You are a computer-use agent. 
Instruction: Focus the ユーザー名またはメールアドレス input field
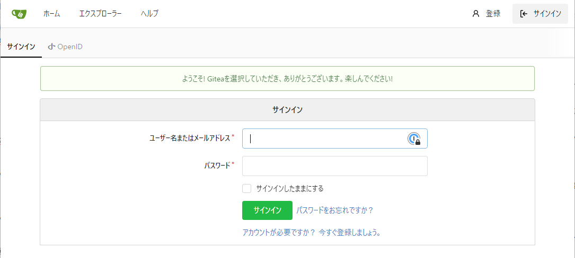pyautogui.click(x=335, y=139)
